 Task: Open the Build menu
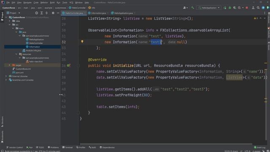coord(52,3)
